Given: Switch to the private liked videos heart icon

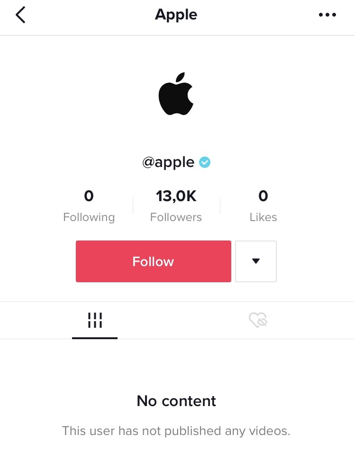Looking at the screenshot, I should pyautogui.click(x=258, y=320).
